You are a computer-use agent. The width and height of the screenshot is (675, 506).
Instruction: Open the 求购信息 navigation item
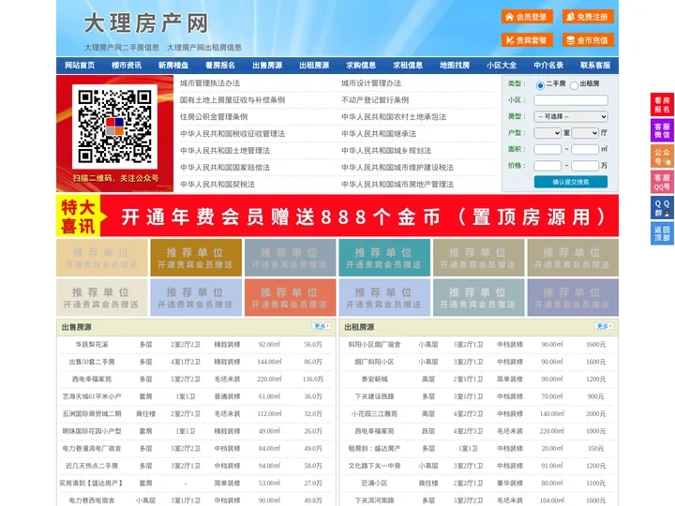click(x=361, y=66)
